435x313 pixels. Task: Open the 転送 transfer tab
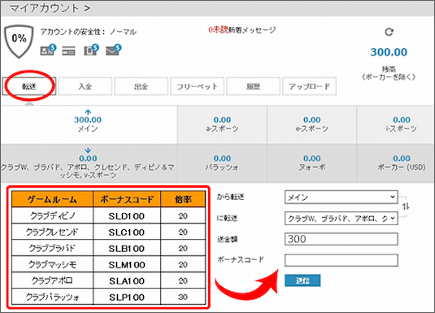pos(29,86)
